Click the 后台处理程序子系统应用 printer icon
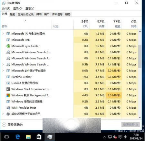This screenshot has height=141, width=145. point(8,114)
